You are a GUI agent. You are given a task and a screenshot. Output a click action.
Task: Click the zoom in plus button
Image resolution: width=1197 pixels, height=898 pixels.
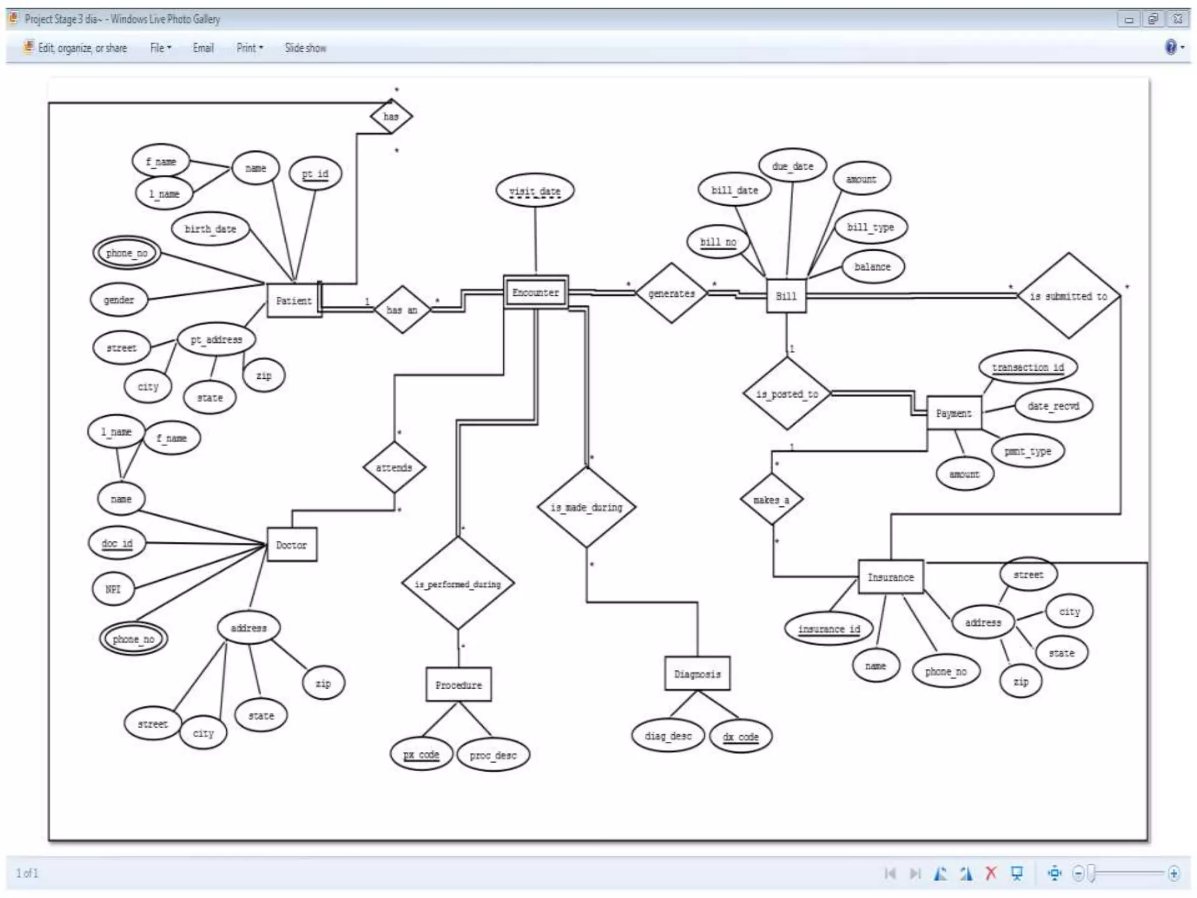(x=1174, y=873)
